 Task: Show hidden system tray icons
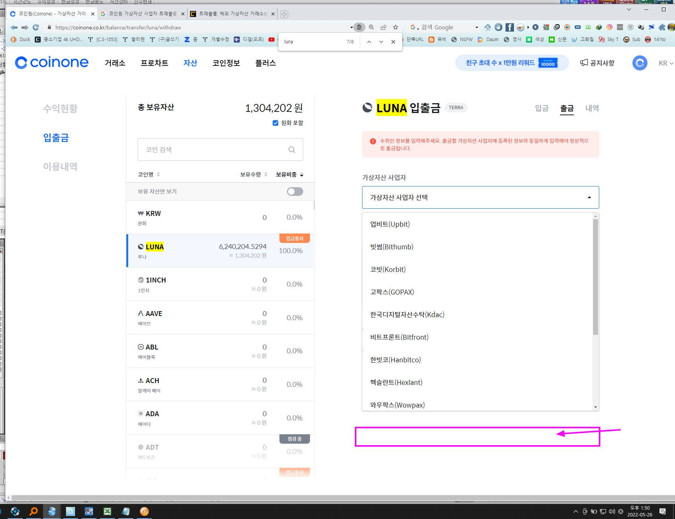coord(576,511)
